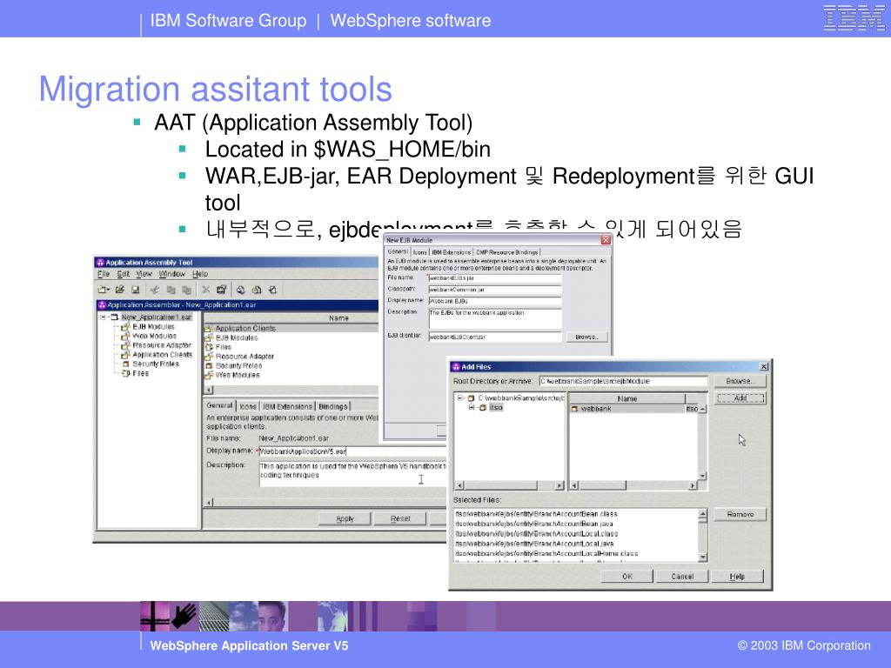Viewport: 891px width, 668px height.
Task: Click the Apply button
Action: [345, 518]
